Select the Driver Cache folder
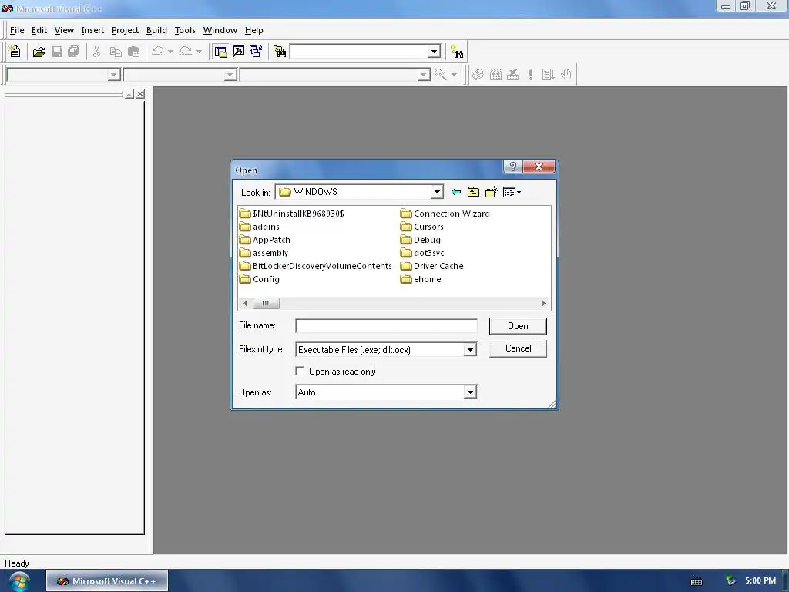Image resolution: width=789 pixels, height=592 pixels. coord(431,266)
